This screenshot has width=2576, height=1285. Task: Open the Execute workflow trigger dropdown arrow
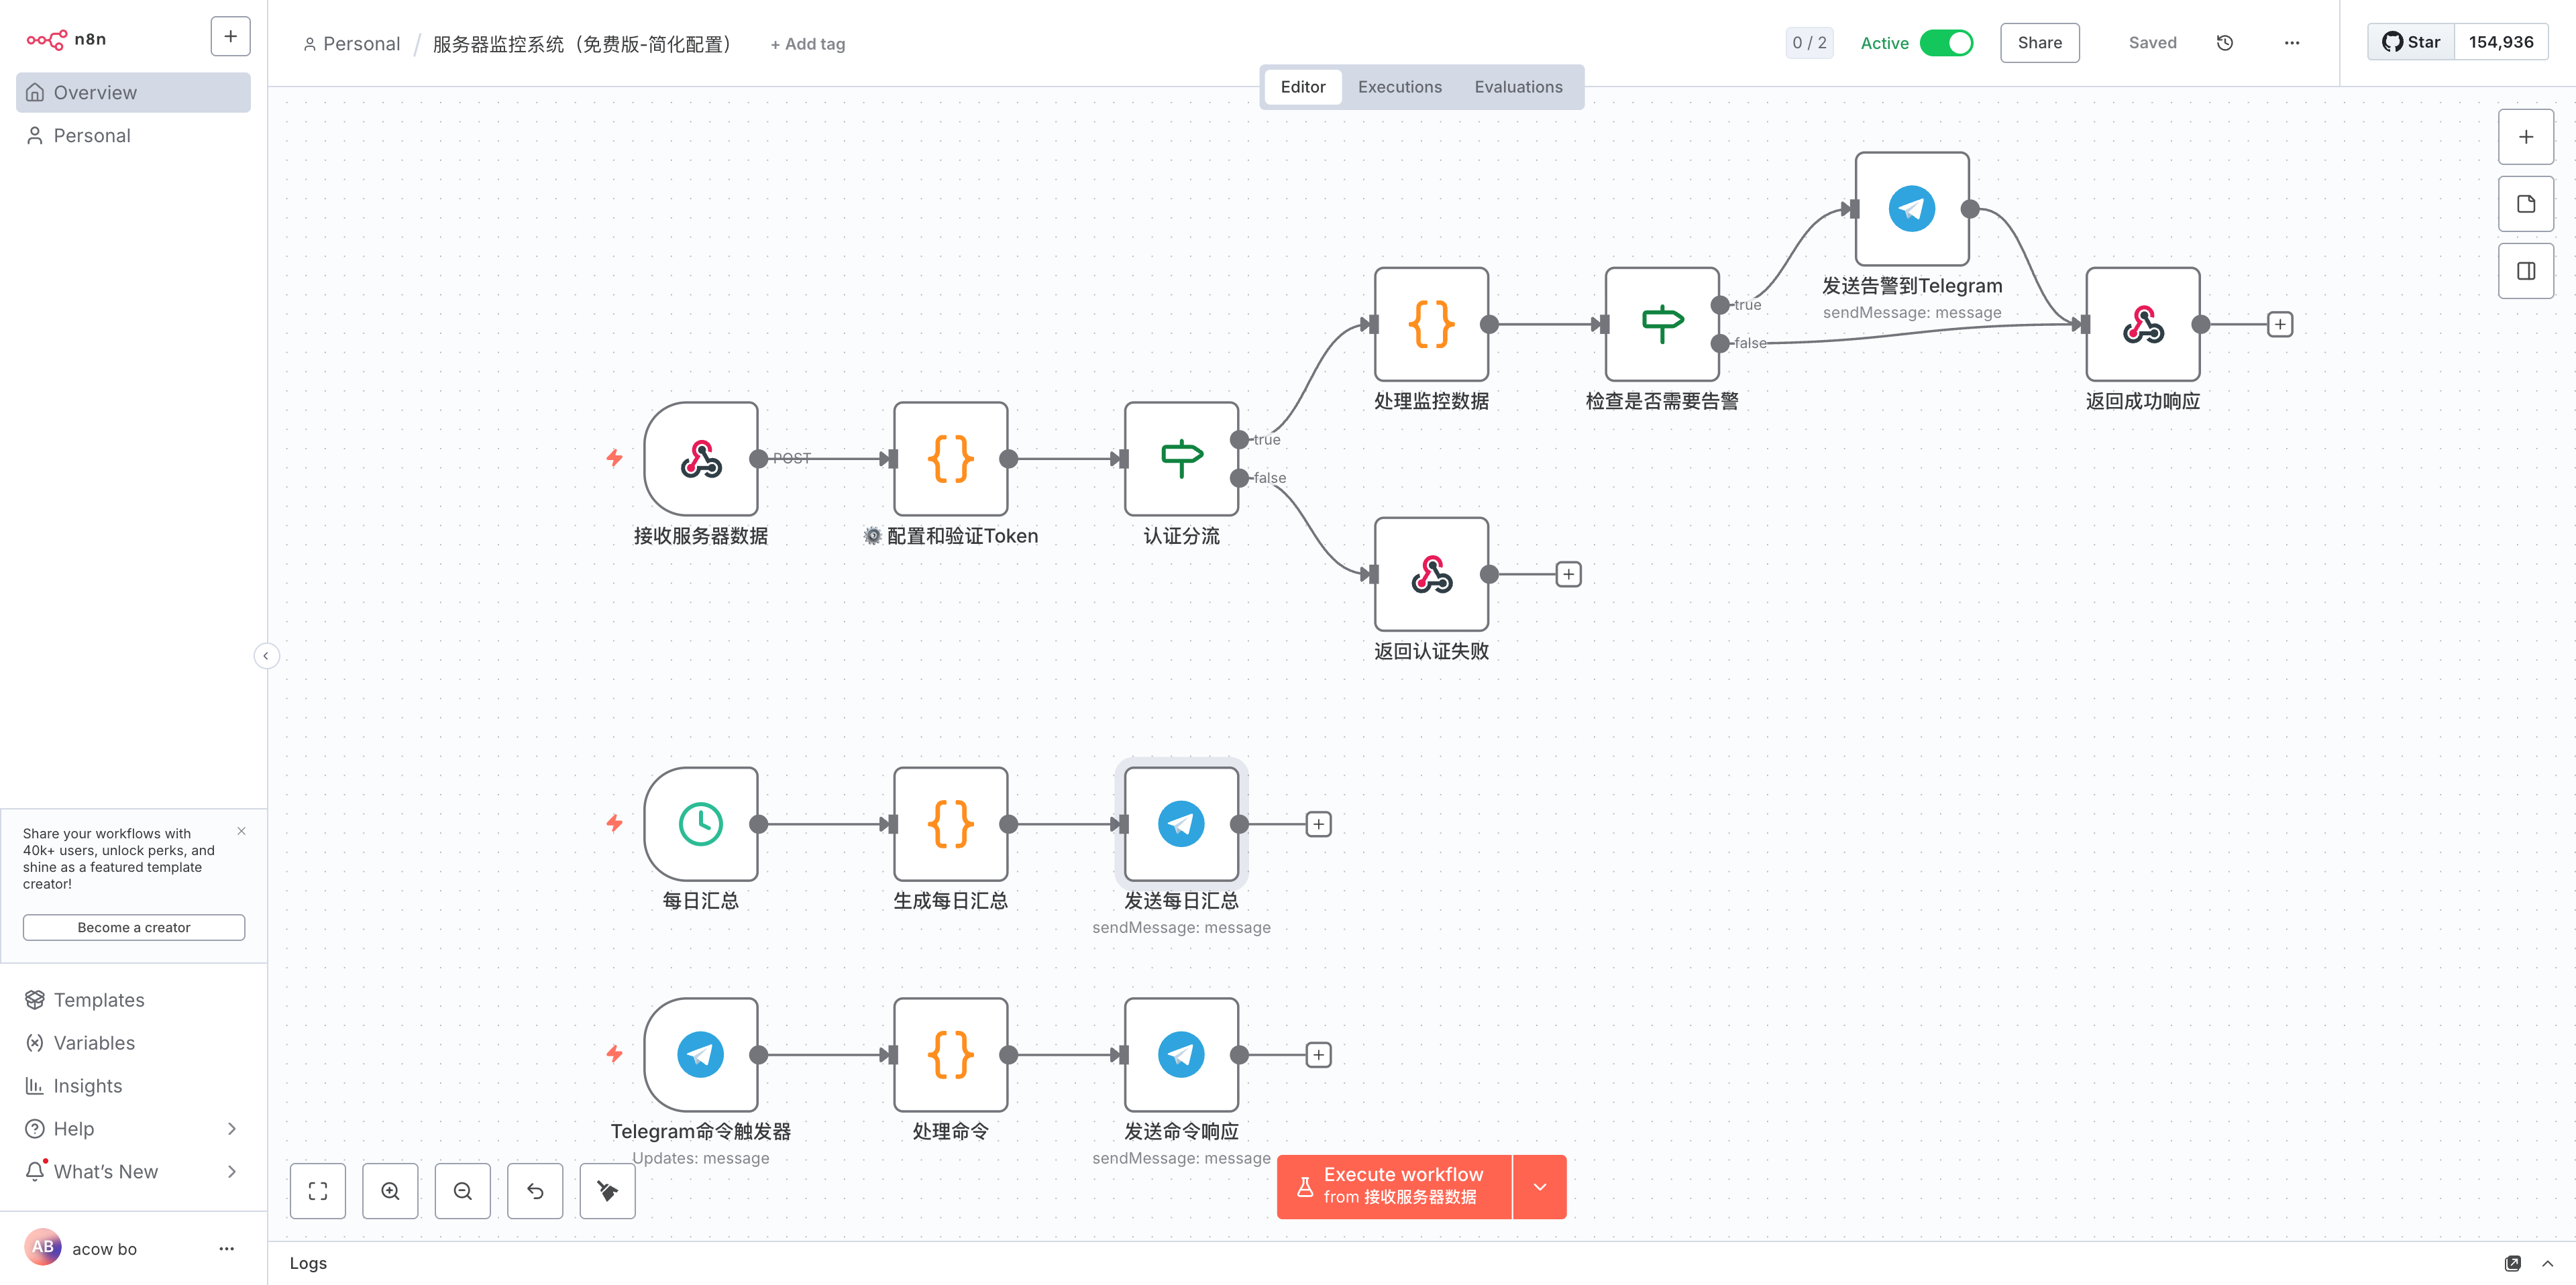point(1539,1187)
